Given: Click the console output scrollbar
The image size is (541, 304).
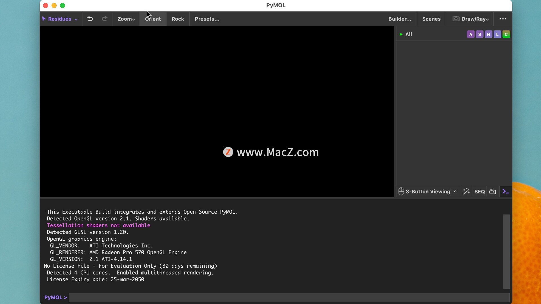Looking at the screenshot, I should click(506, 251).
